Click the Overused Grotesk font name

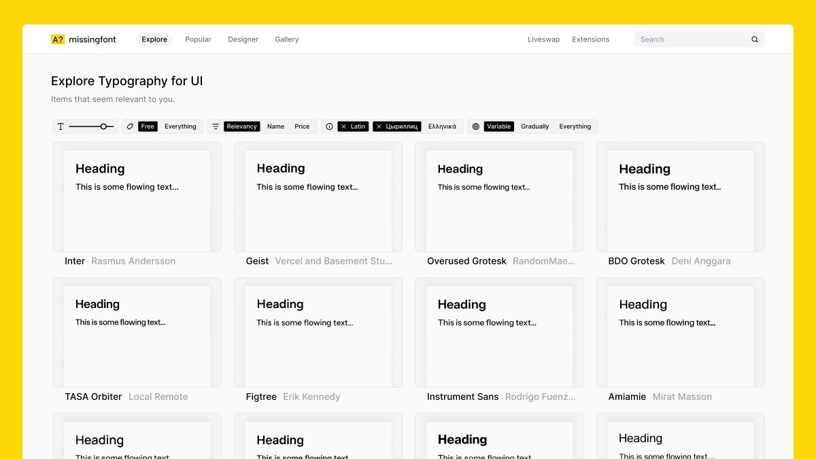[x=466, y=261]
